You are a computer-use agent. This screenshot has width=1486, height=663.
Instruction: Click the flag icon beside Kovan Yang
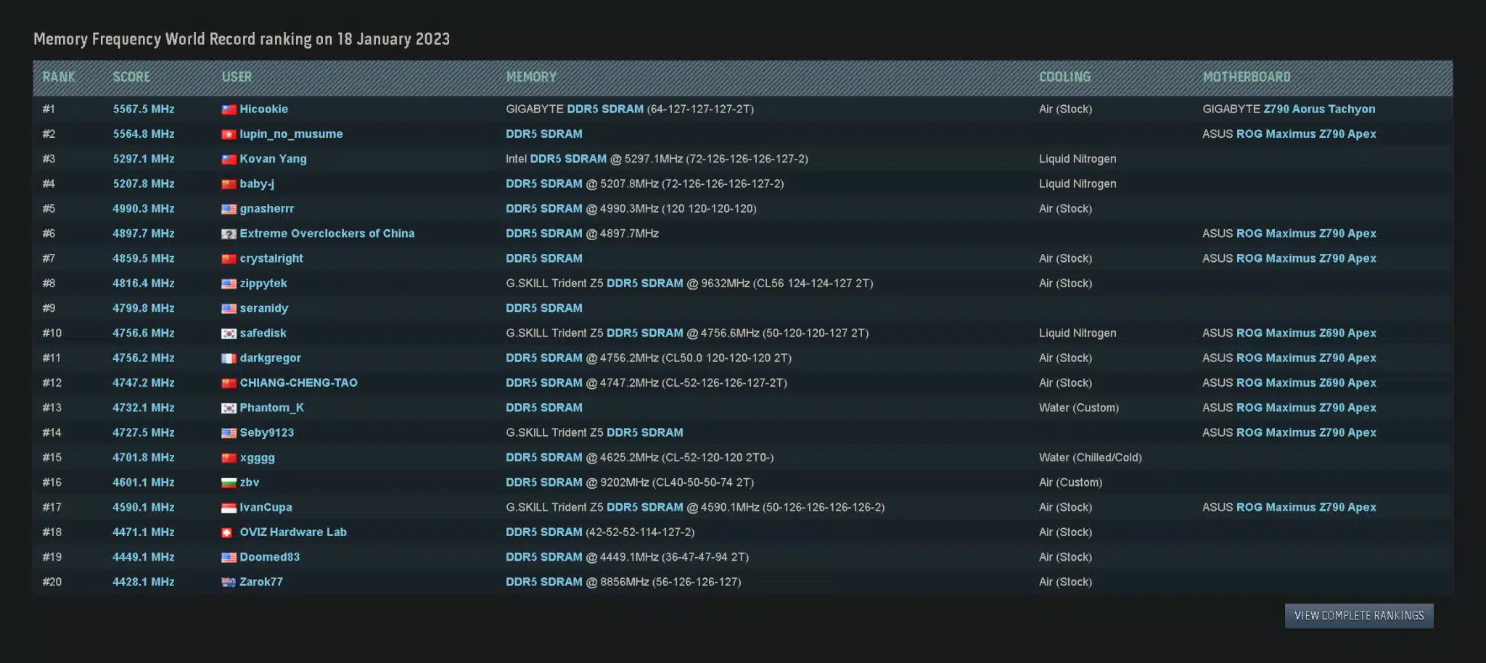click(229, 159)
